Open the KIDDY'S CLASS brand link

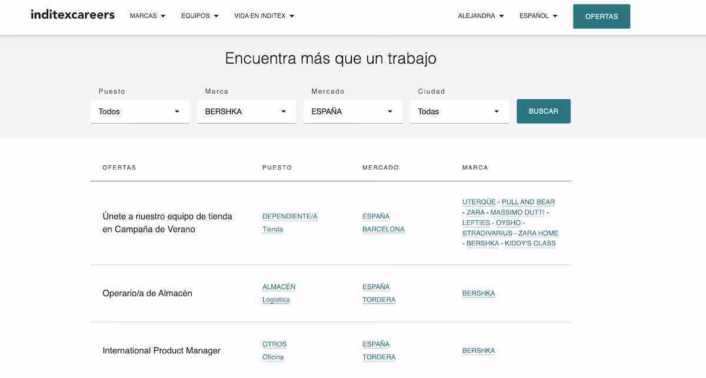[x=529, y=243]
